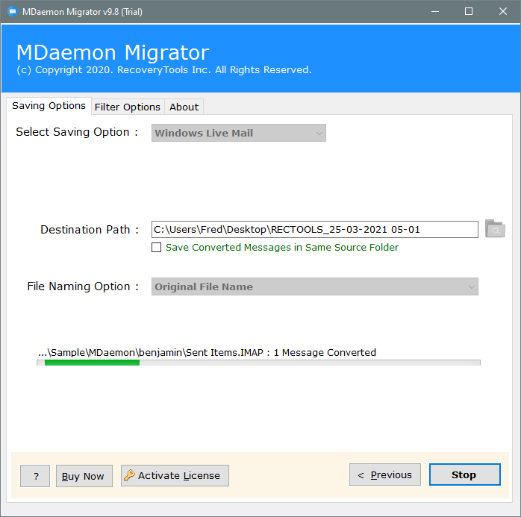Click the 'Select Saving Option :' label

[77, 132]
